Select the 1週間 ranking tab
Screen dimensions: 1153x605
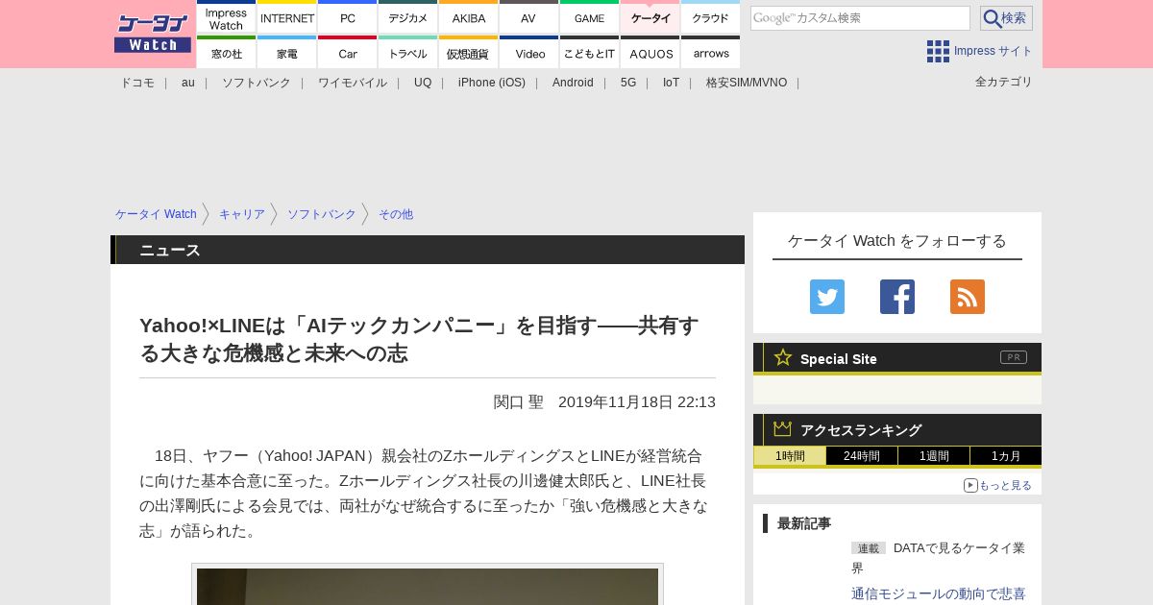pos(934,456)
